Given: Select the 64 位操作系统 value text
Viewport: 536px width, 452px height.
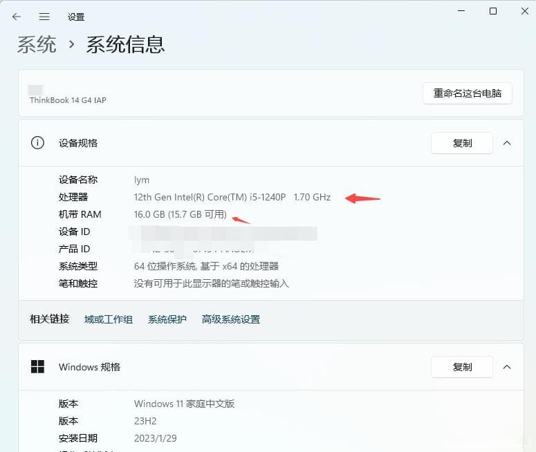Looking at the screenshot, I should (x=207, y=266).
